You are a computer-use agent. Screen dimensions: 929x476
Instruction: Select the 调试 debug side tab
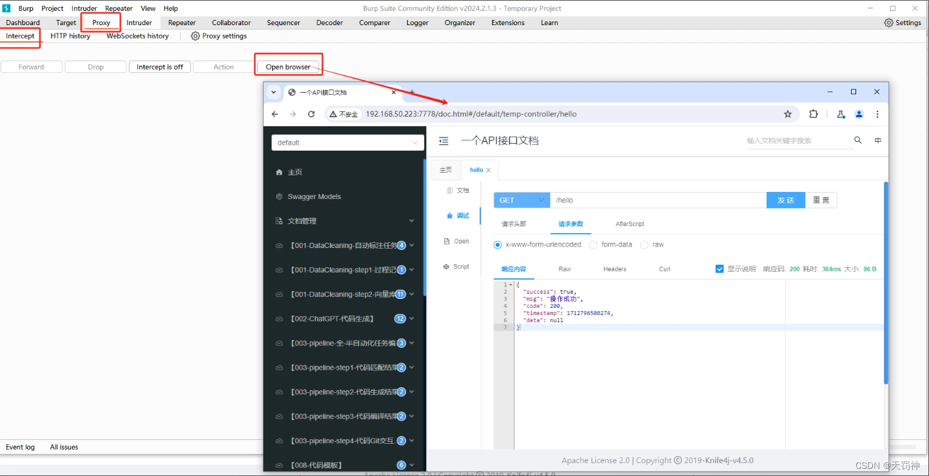click(x=458, y=216)
